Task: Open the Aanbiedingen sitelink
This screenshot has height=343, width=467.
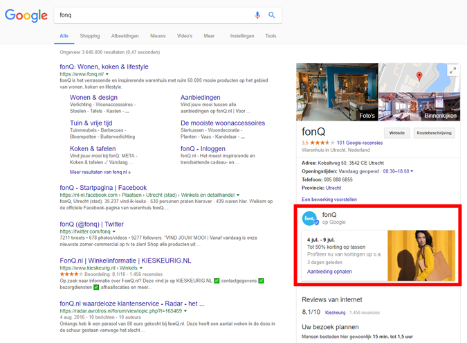Action: [201, 98]
